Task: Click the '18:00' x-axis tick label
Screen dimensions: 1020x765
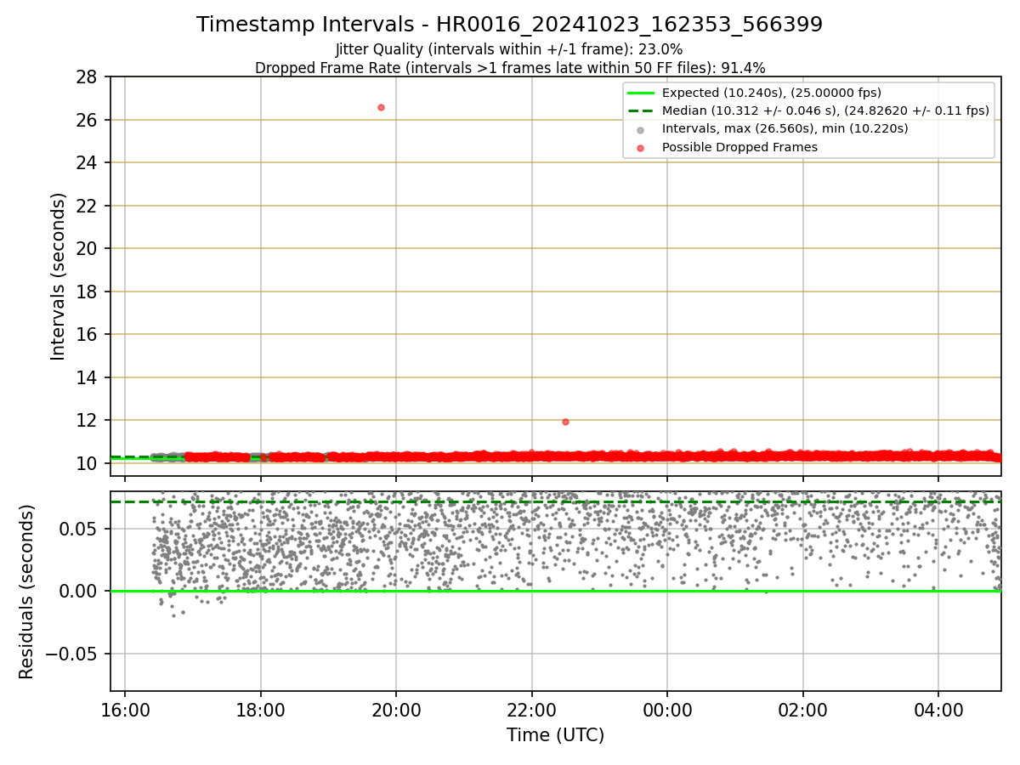Action: (x=260, y=709)
